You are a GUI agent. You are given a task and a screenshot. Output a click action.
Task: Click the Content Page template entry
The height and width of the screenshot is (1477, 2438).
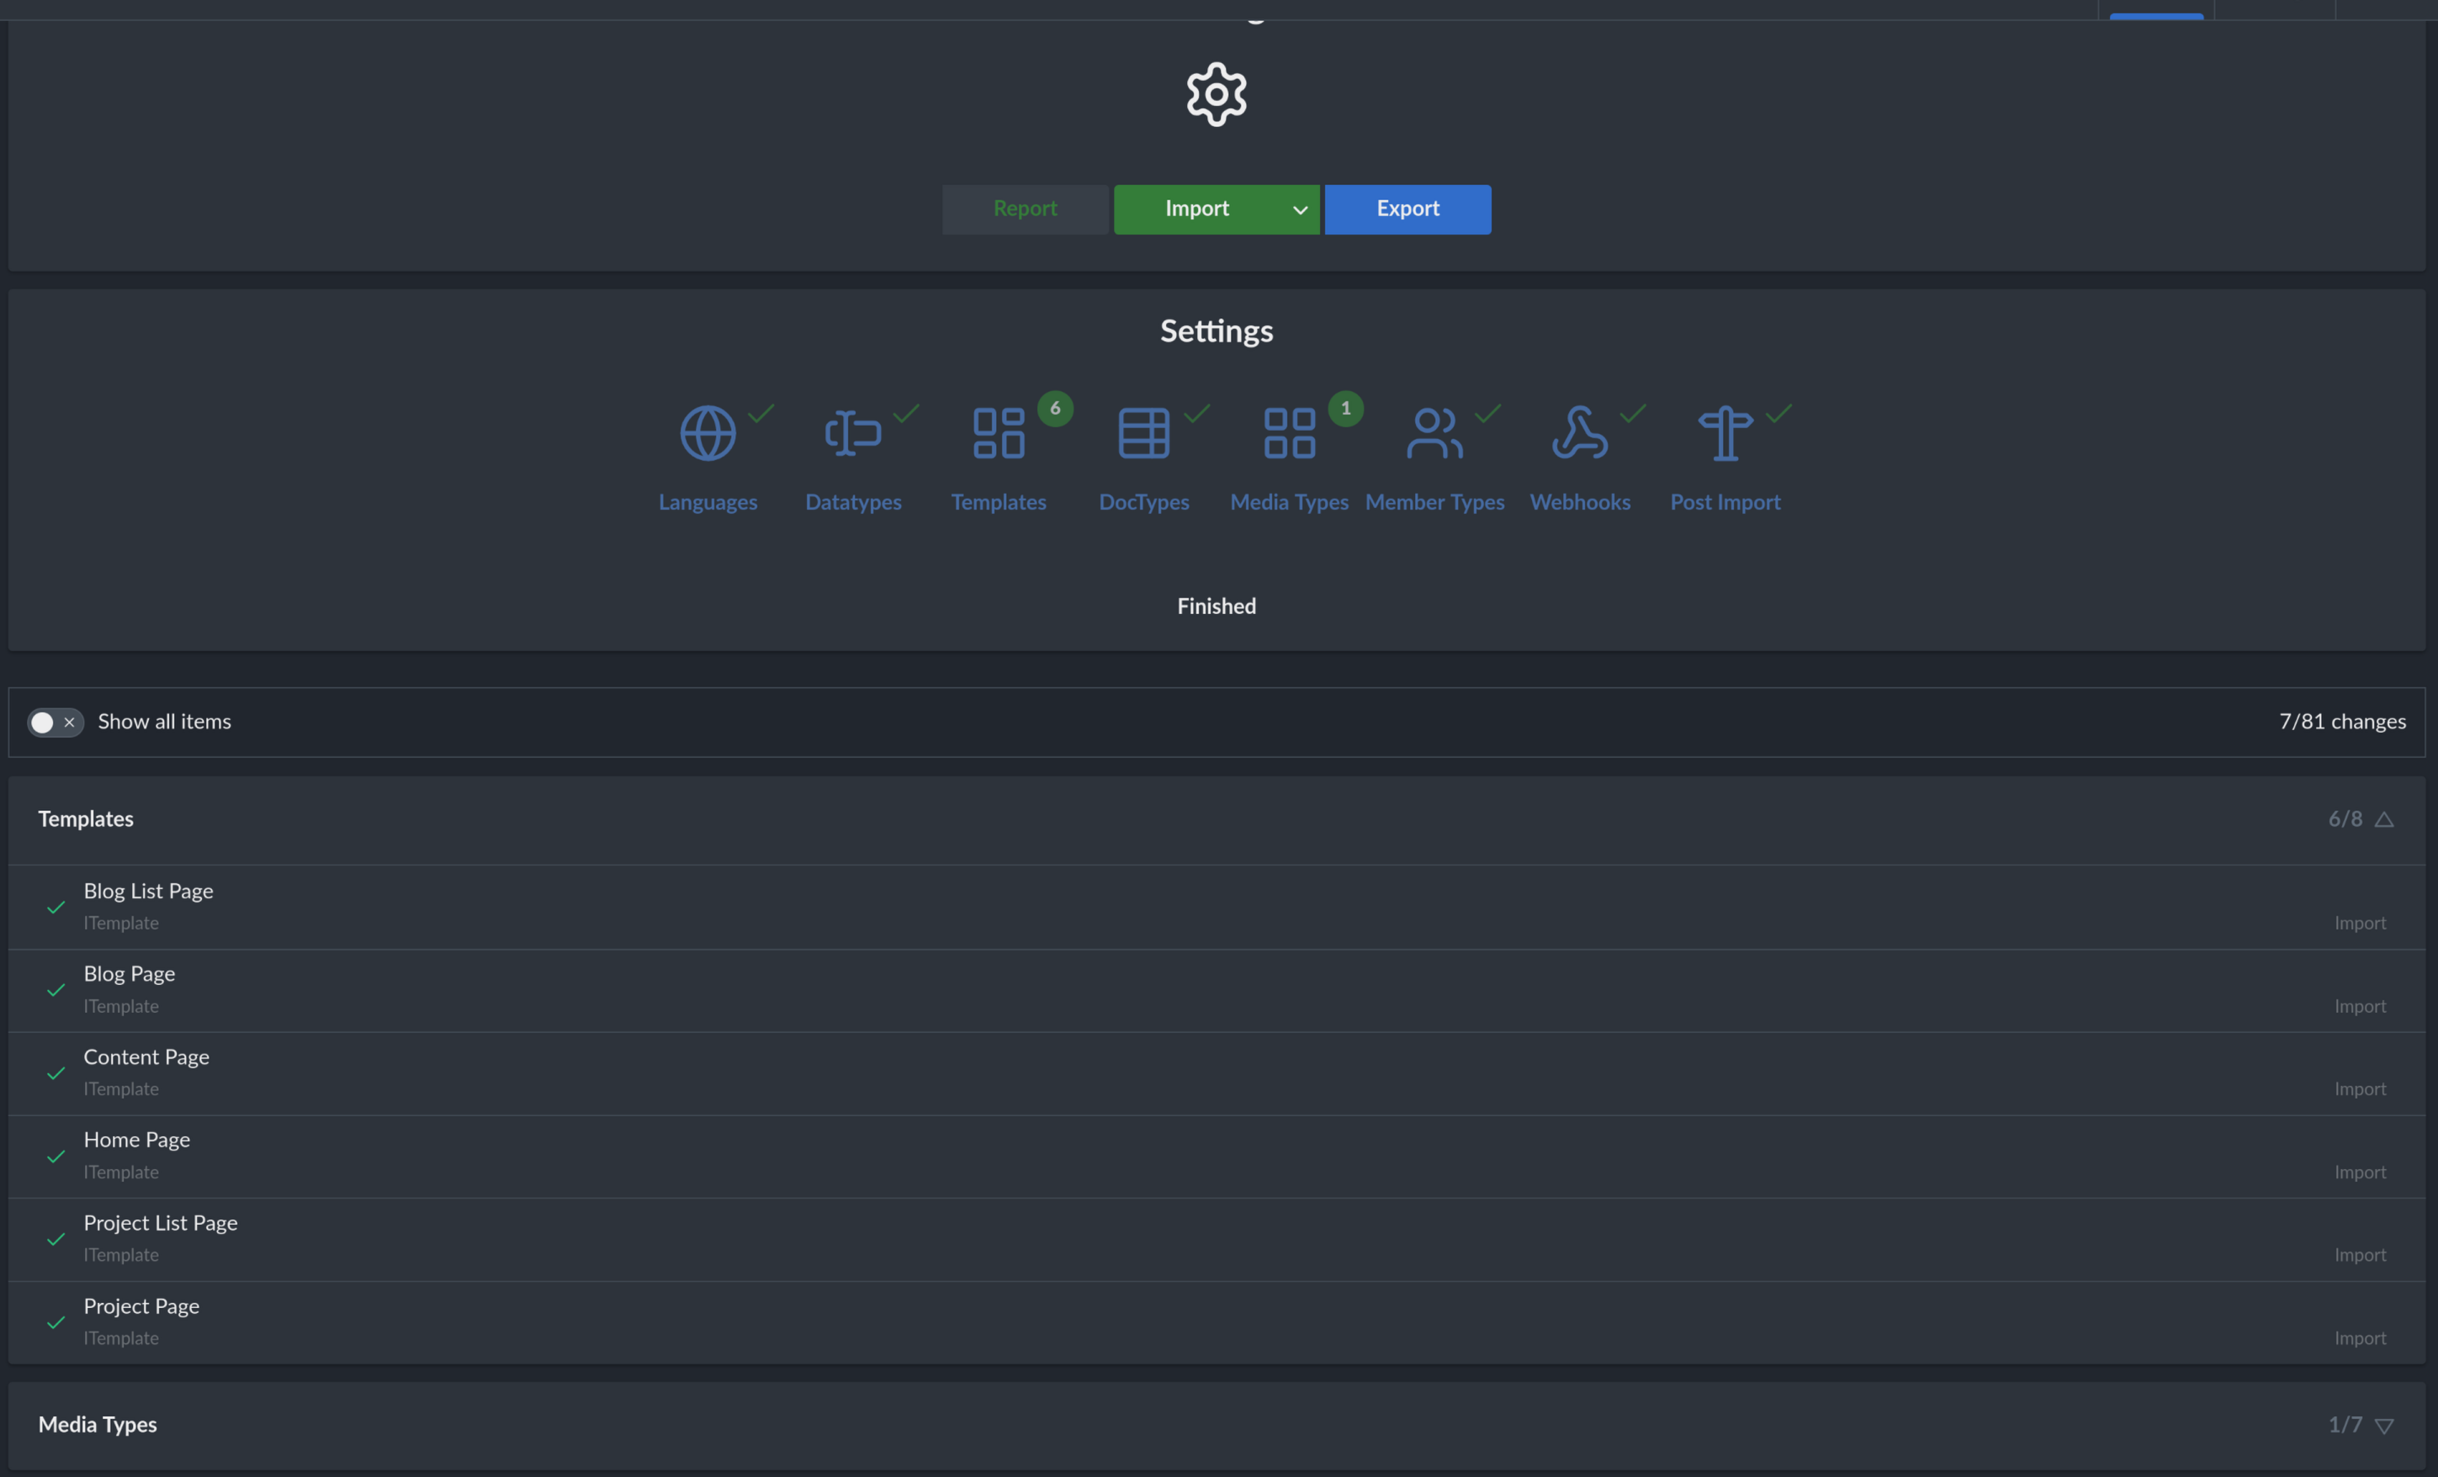(x=146, y=1057)
